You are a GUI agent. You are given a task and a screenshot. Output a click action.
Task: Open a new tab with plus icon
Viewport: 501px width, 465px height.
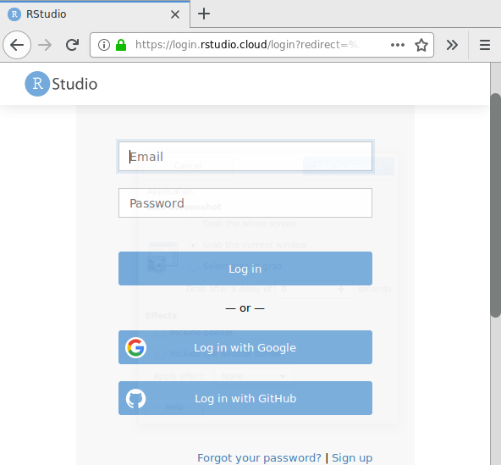[204, 14]
